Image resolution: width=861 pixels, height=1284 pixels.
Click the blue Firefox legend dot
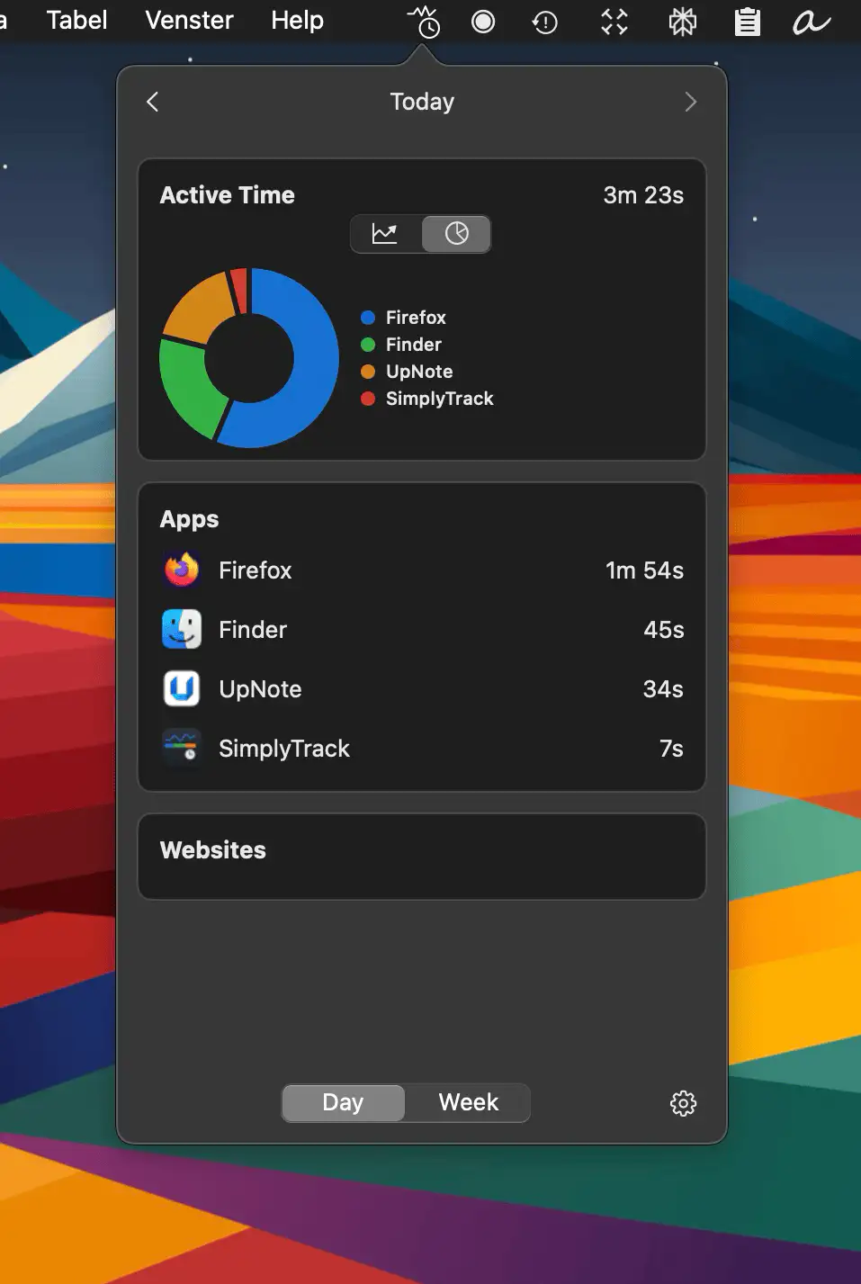(x=368, y=318)
